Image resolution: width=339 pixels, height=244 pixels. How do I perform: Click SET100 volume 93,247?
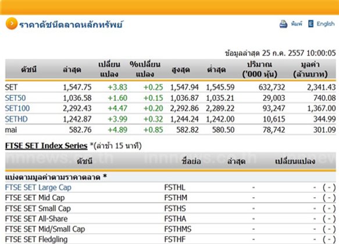point(274,109)
